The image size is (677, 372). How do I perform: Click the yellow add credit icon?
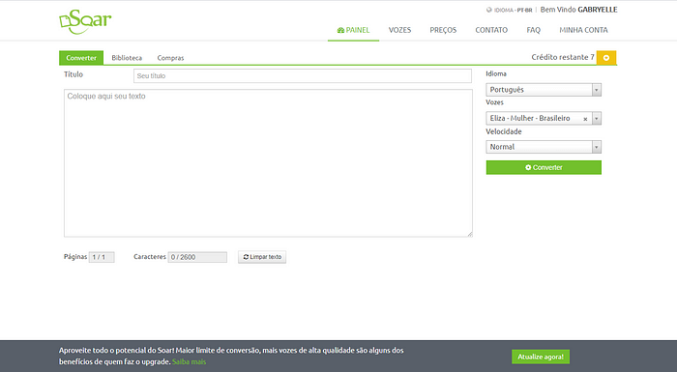pyautogui.click(x=606, y=58)
